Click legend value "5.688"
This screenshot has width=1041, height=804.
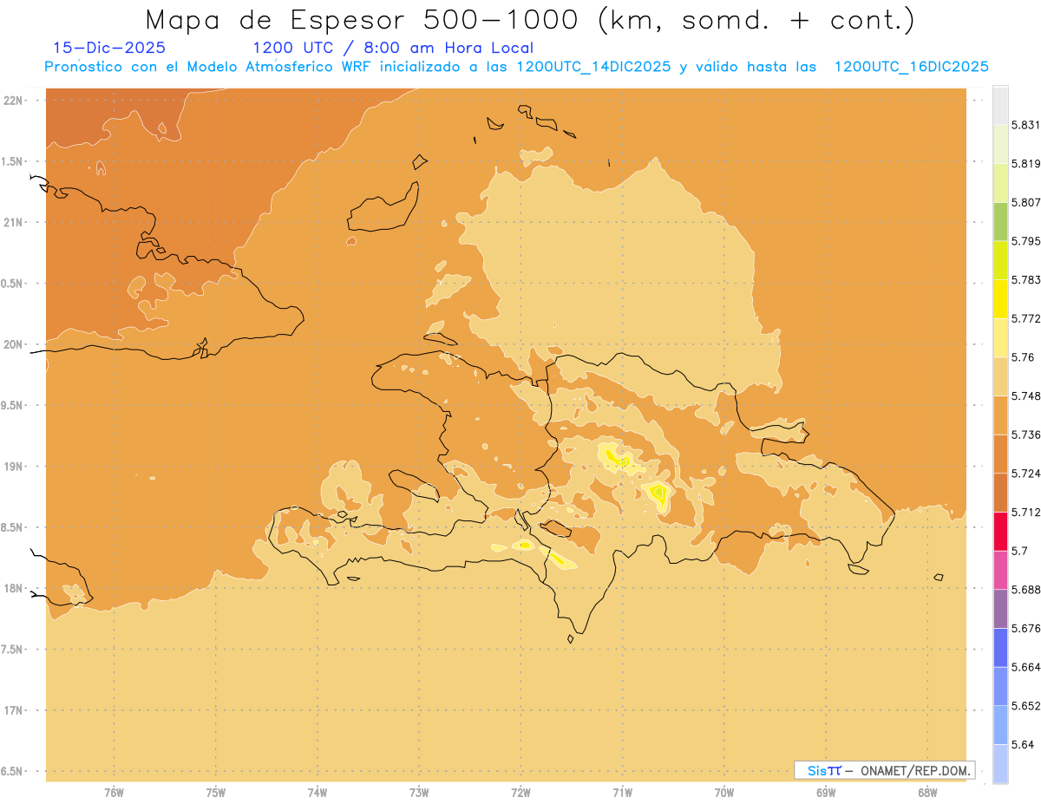pos(1026,589)
